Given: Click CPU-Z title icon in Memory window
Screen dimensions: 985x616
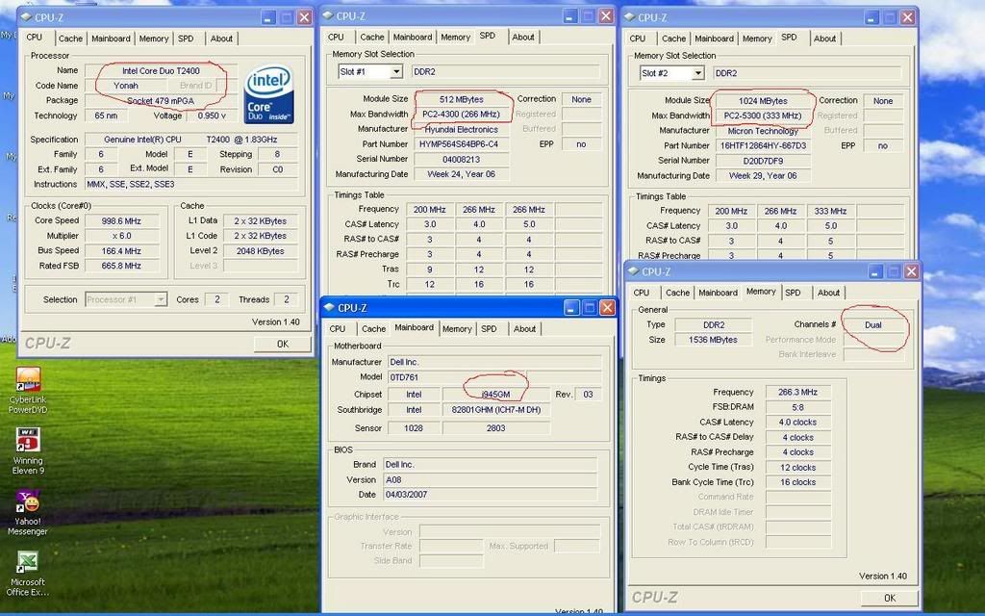Looking at the screenshot, I should pyautogui.click(x=634, y=271).
